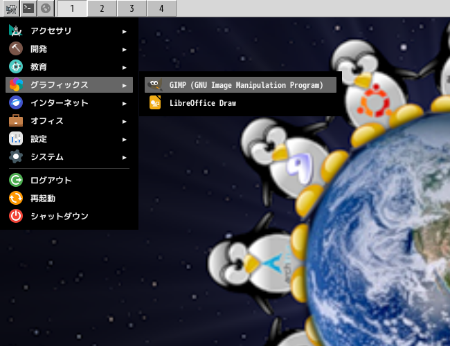
Task: Open the web browser panel icon
Action: (46, 8)
